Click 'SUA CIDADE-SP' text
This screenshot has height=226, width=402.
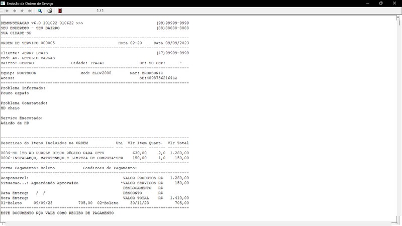16,33
